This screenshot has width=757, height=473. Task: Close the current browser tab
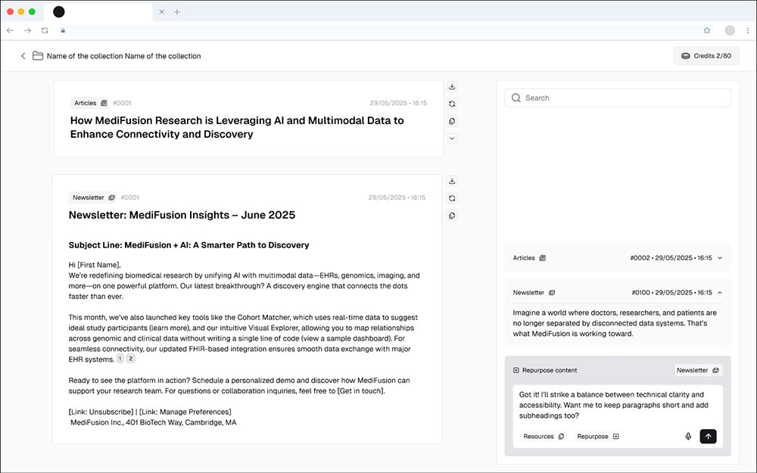(x=162, y=11)
